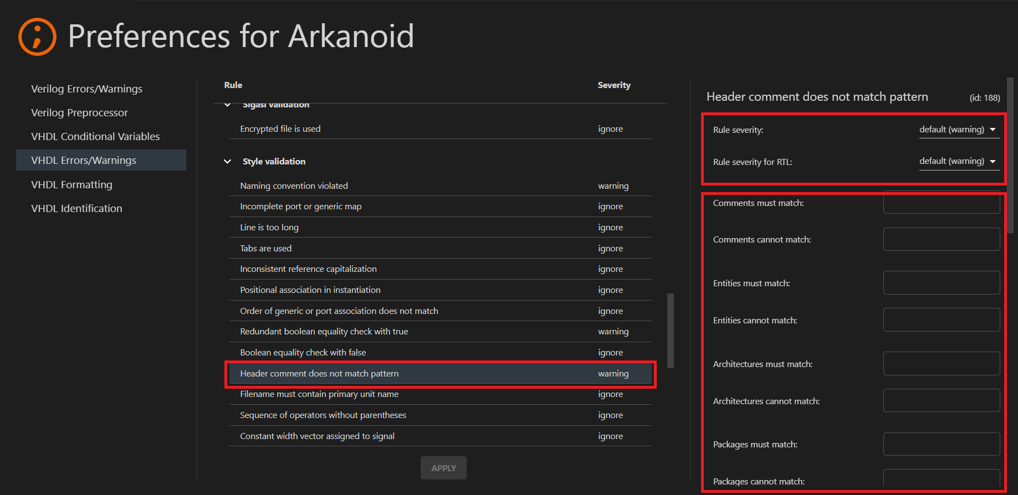The height and width of the screenshot is (495, 1018).
Task: Collapse the Sigasi validation chevron
Action: click(x=227, y=105)
